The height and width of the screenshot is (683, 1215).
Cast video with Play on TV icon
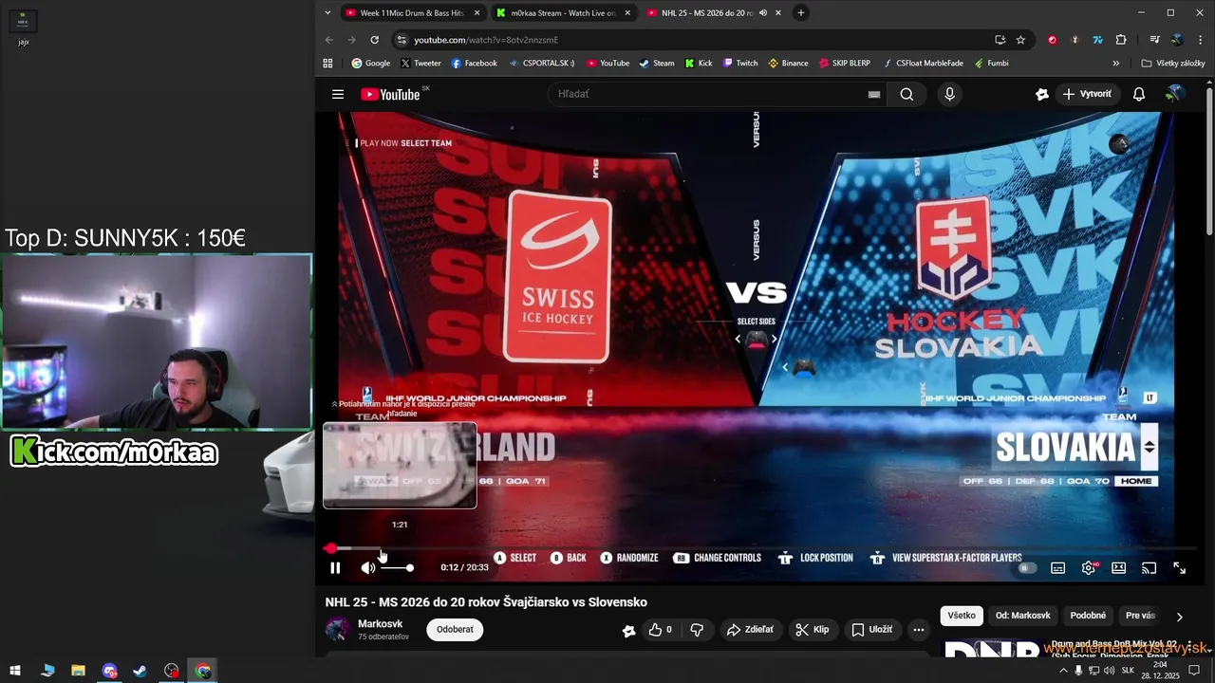click(x=1149, y=567)
